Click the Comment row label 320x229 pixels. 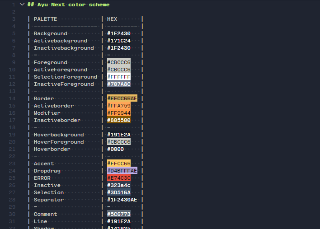pos(45,214)
